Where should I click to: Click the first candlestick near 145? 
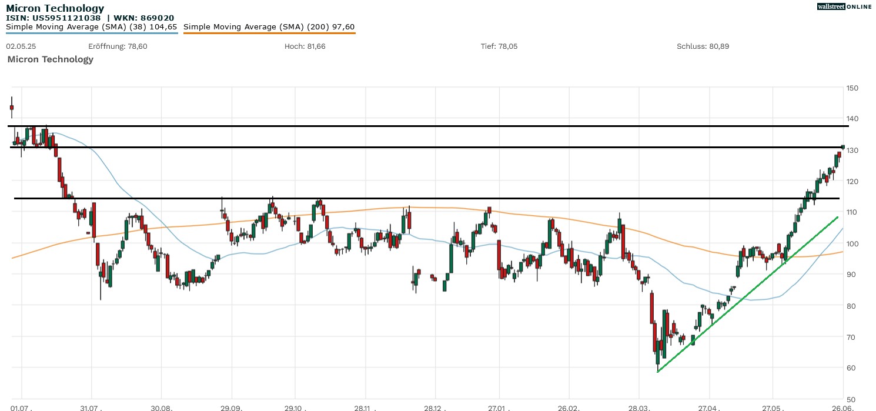[x=11, y=107]
